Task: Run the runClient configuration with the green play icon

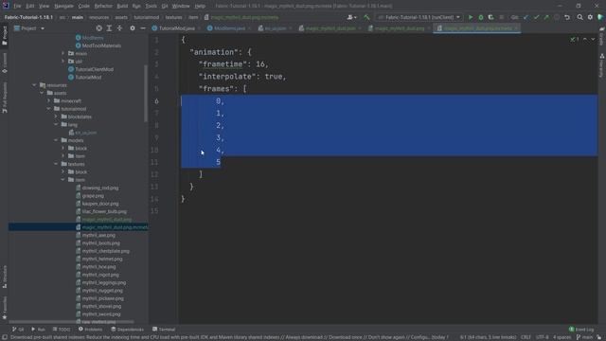Action: pos(471,17)
